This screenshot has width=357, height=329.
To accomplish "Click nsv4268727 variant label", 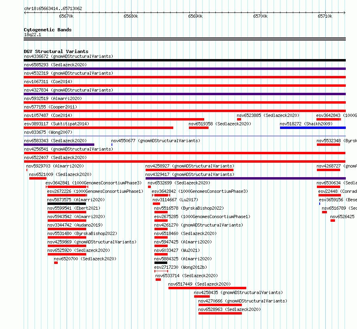I will coord(337,166).
